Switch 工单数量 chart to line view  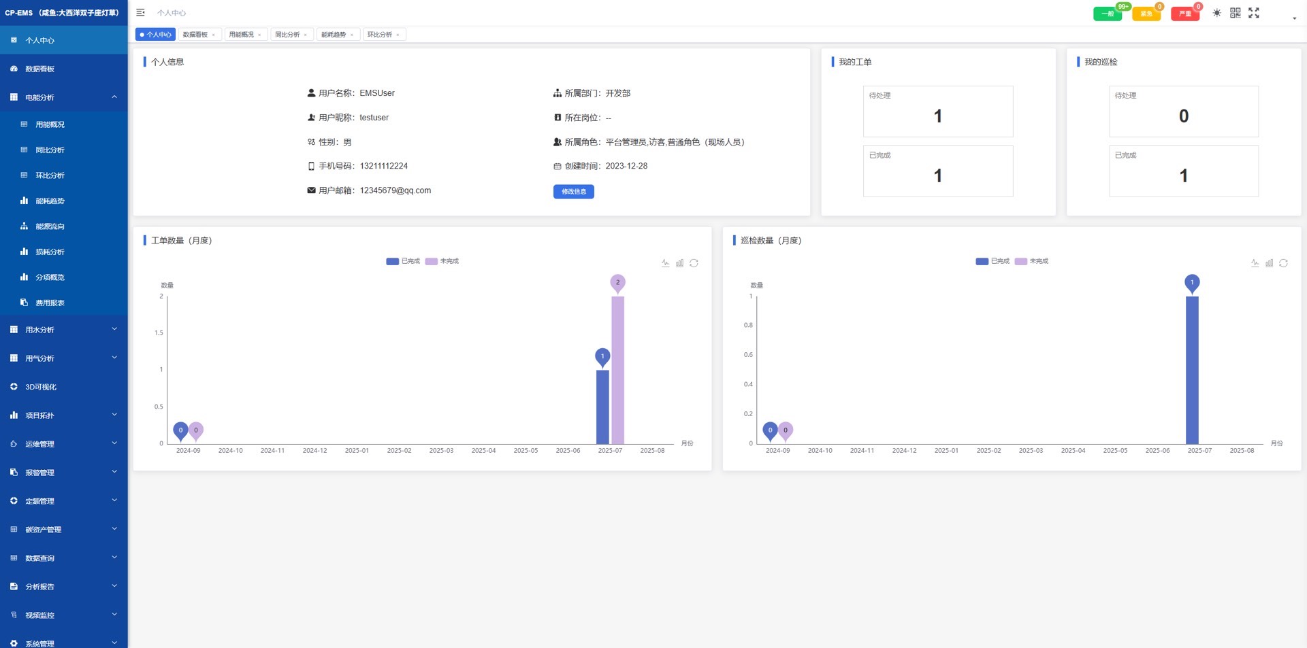[x=665, y=263]
